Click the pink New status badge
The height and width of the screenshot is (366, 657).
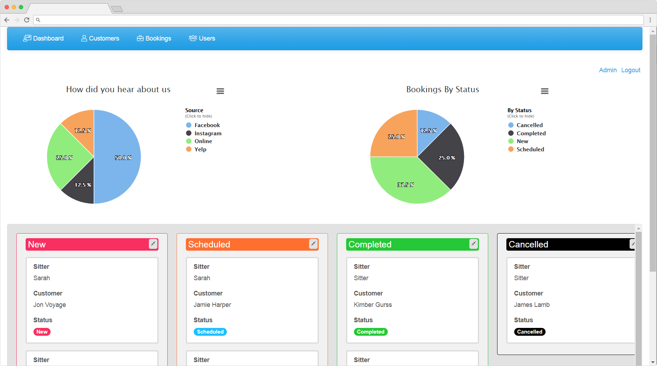click(x=42, y=332)
